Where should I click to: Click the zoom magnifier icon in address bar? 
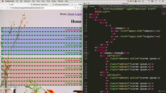pos(75,8)
